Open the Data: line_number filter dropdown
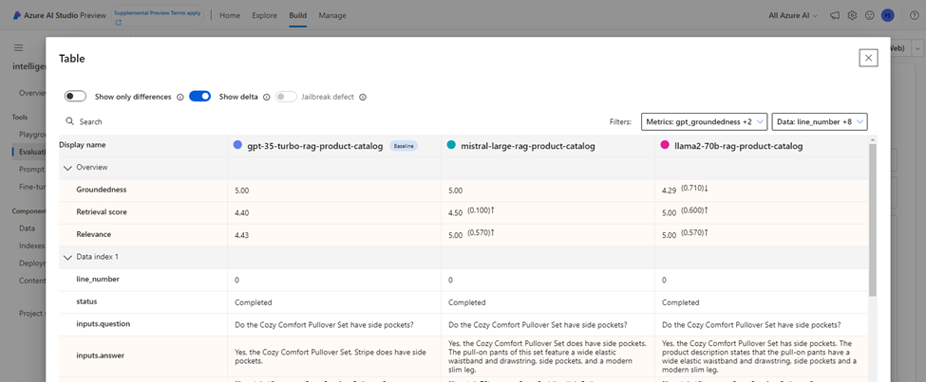The image size is (926, 382). (x=820, y=121)
